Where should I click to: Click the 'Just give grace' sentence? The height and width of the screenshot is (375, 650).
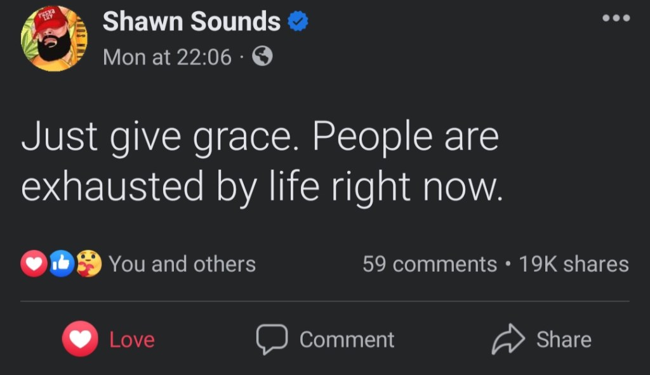(x=166, y=137)
